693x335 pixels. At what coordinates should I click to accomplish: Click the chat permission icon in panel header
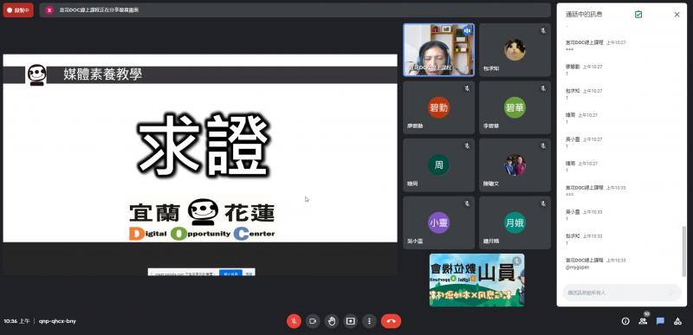point(638,15)
